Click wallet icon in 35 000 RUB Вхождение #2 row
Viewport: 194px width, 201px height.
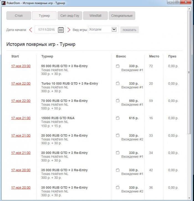[118, 187]
